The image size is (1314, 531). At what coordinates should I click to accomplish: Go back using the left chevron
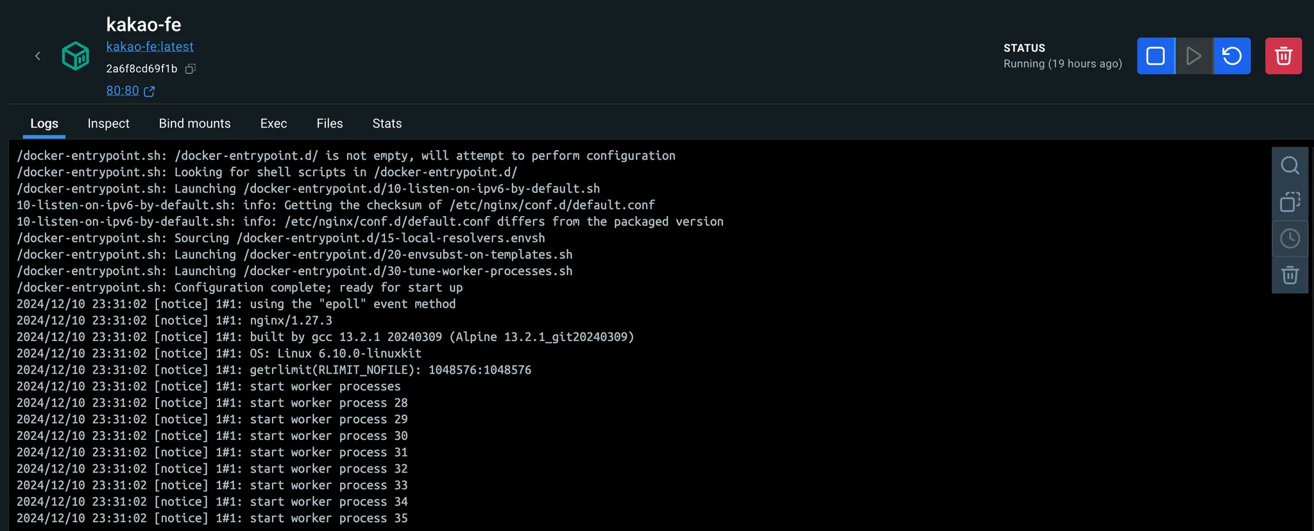[38, 56]
